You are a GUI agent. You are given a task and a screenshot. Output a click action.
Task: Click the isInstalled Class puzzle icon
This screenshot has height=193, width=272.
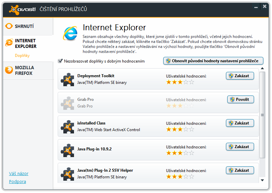tap(67, 127)
